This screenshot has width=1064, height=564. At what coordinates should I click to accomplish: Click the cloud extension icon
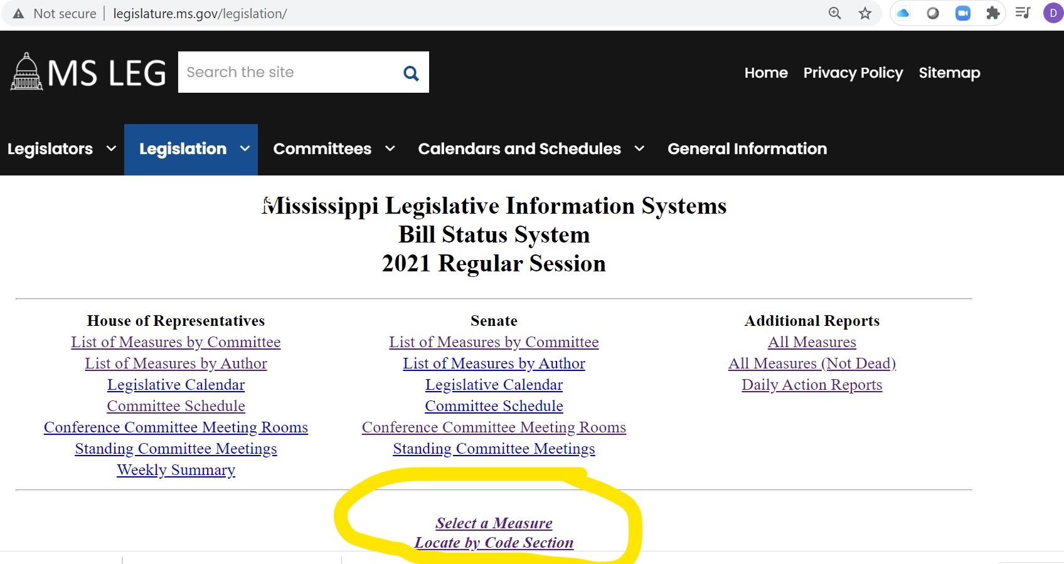(903, 13)
